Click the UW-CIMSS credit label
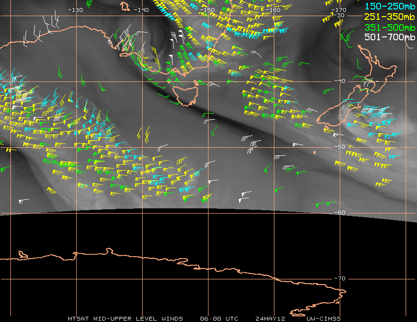Screen dimensions: 417x322 click(x=323, y=319)
